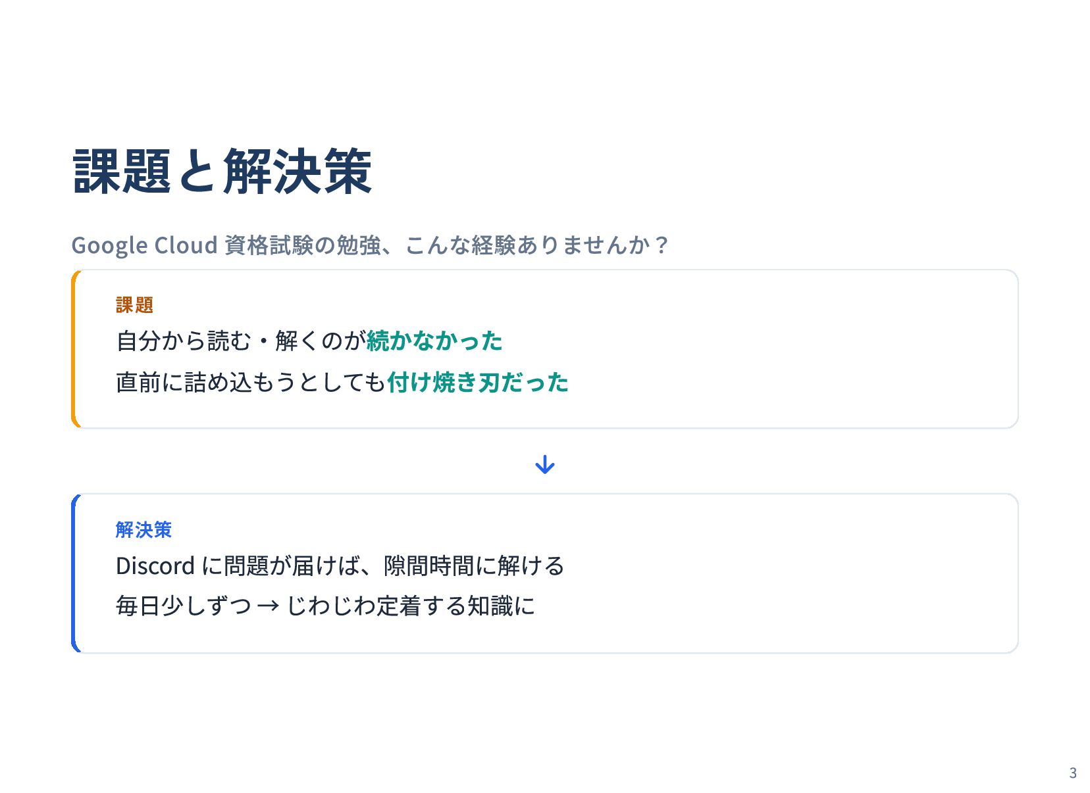Screen dimensions: 1090x793
Task: Click the text 自分から読む・解くのが
Action: [240, 341]
